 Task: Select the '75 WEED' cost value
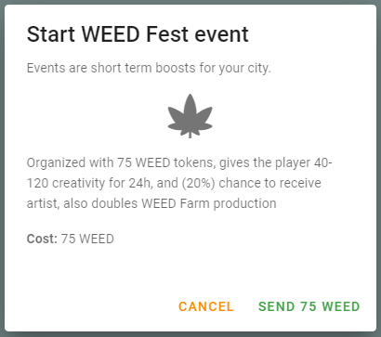pos(87,239)
